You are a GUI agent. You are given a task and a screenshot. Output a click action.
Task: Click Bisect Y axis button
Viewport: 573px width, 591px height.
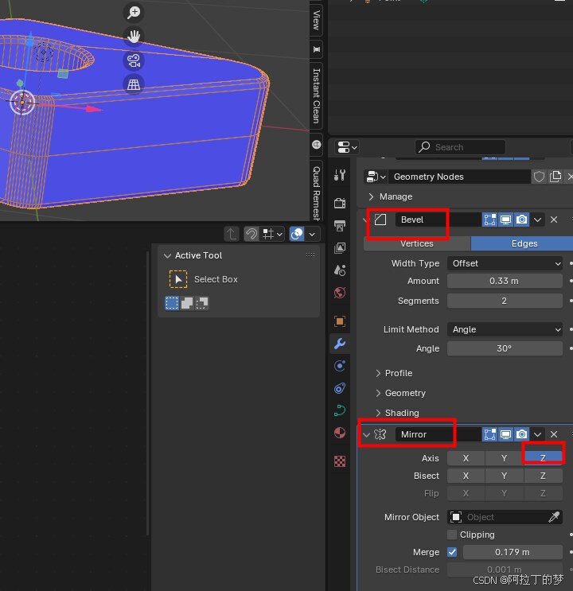coord(504,476)
